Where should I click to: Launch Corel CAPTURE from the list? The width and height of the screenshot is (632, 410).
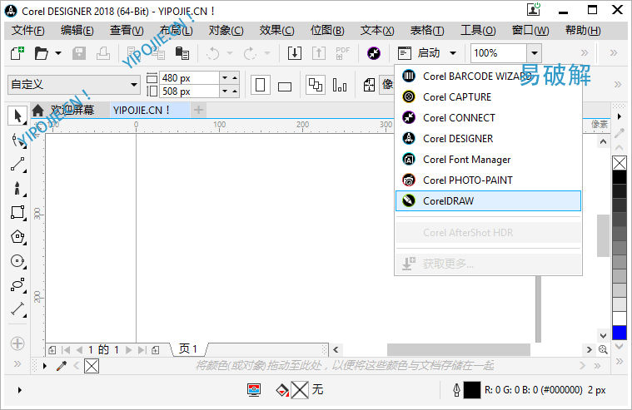488,97
